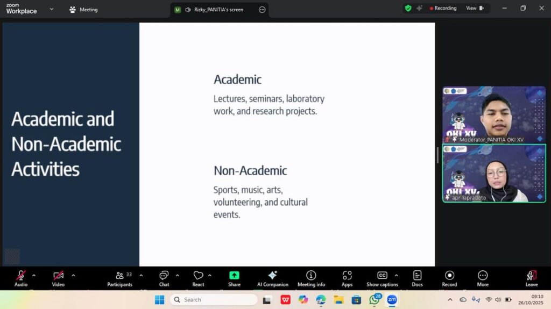This screenshot has height=309, width=551.
Task: Open the View layout menu
Action: coord(475,8)
